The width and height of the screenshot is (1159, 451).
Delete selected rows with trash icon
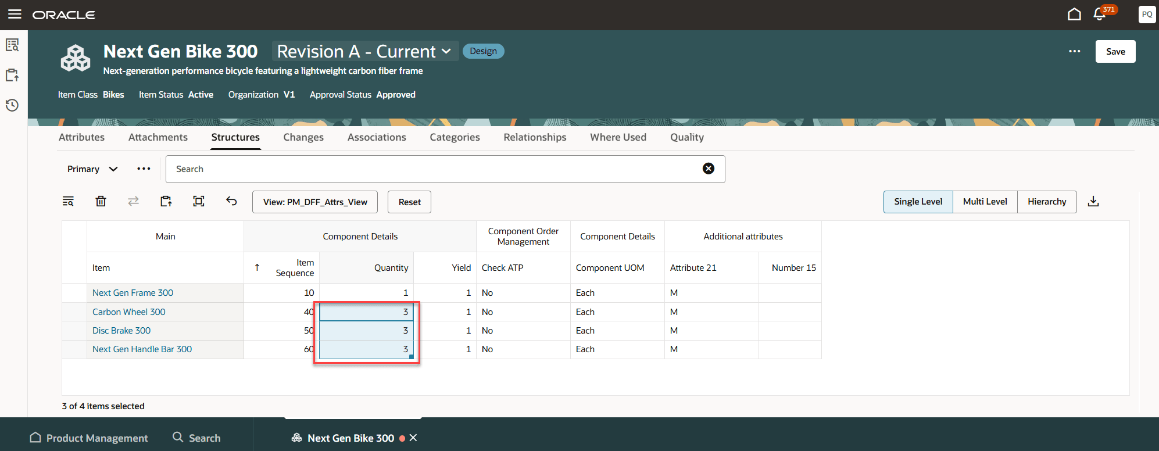click(101, 201)
